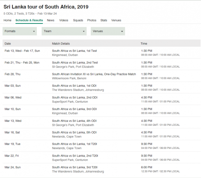Open the Photos tab
The width and height of the screenshot is (201, 178).
pos(92,20)
